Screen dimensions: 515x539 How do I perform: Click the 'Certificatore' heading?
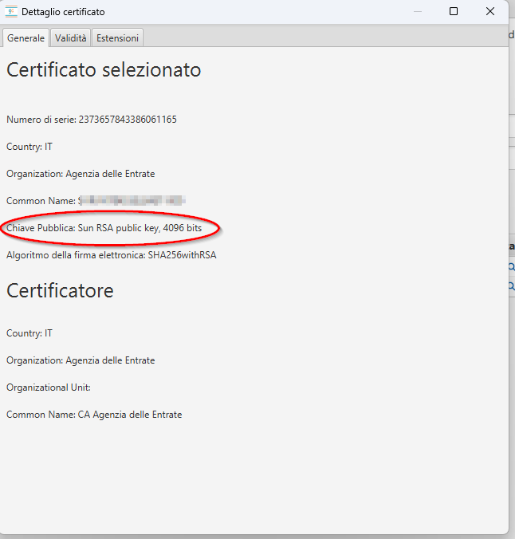[x=60, y=291]
